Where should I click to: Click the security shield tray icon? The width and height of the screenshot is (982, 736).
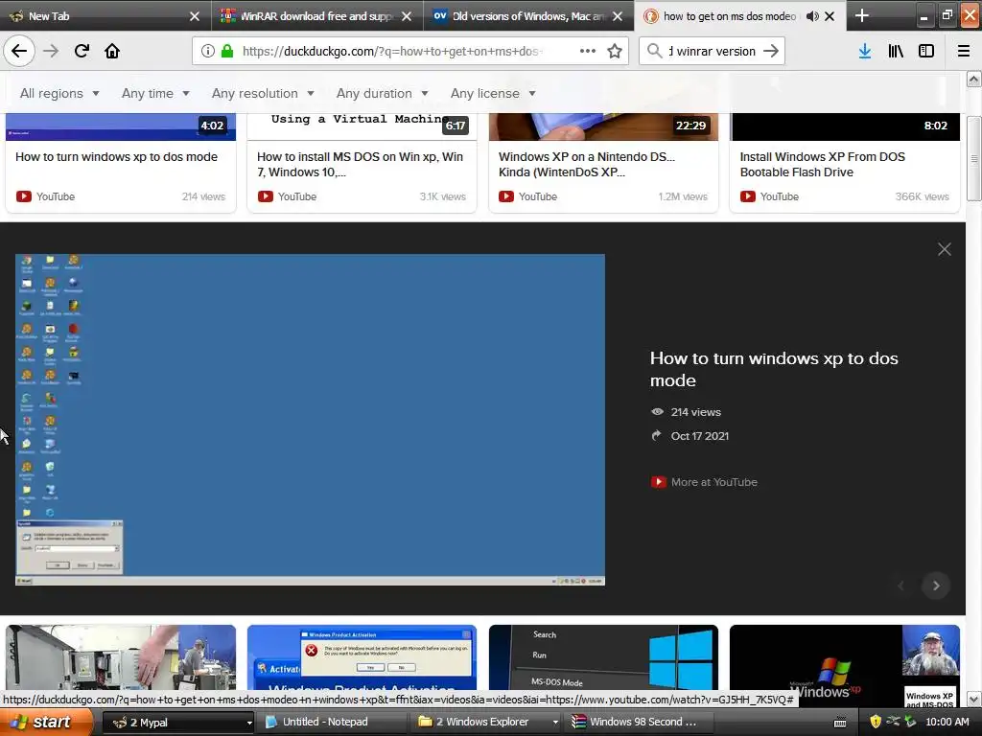click(876, 722)
